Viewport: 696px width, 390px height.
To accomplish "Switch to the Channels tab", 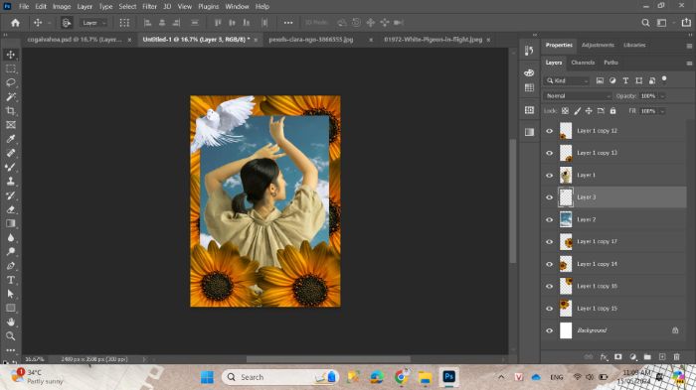I will 583,63.
